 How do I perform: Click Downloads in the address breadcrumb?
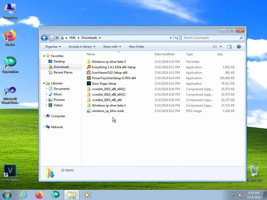89,38
